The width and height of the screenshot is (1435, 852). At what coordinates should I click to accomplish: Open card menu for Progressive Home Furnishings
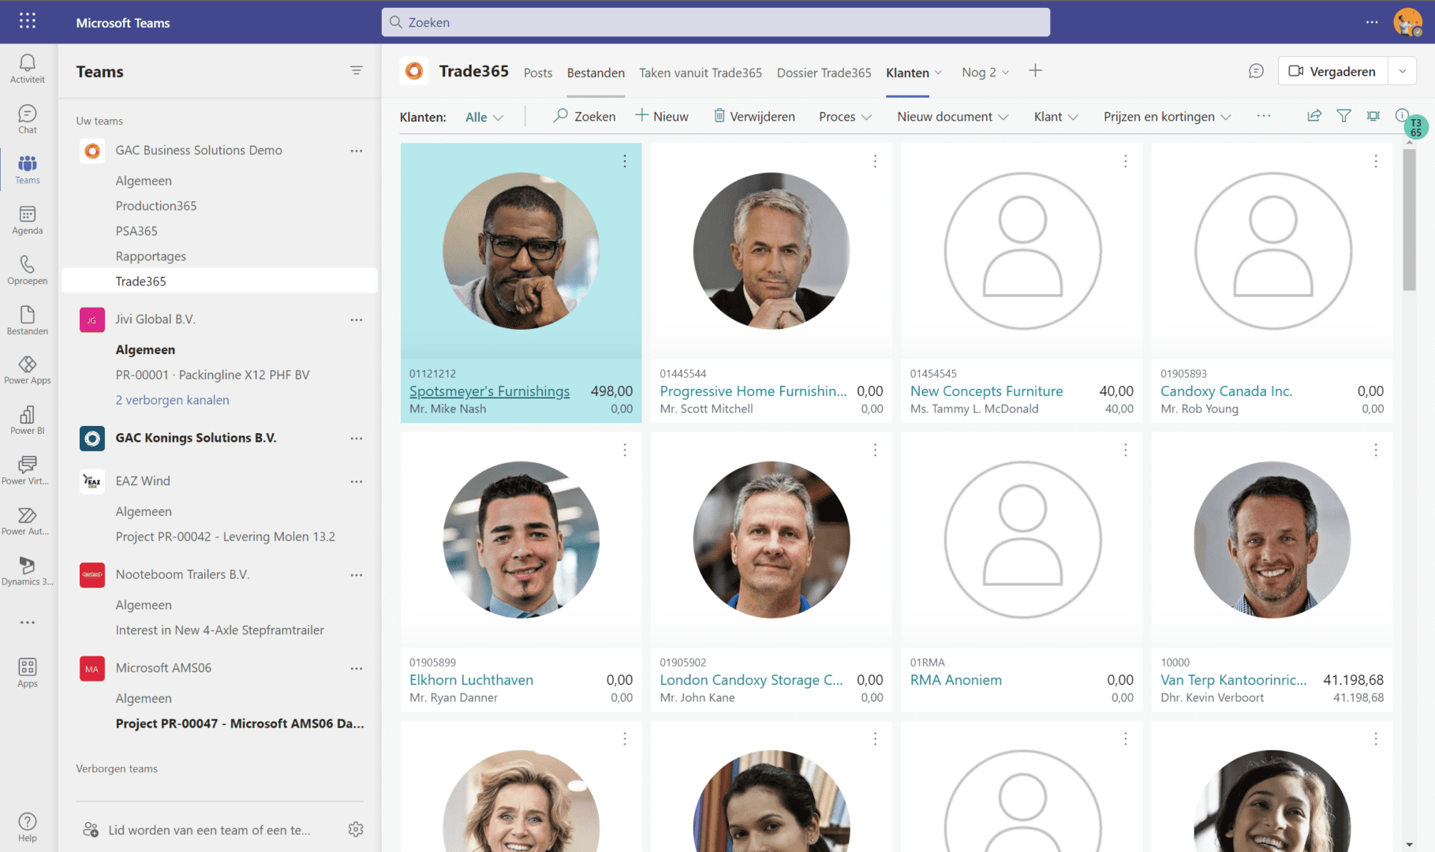(x=875, y=161)
